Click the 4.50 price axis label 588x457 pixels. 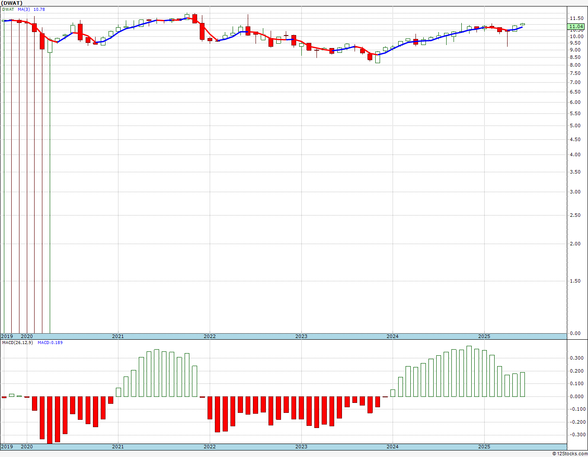(x=575, y=140)
